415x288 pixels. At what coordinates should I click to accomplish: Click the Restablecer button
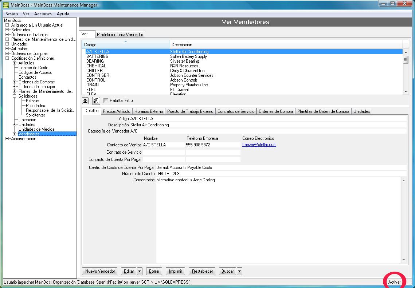pyautogui.click(x=202, y=271)
